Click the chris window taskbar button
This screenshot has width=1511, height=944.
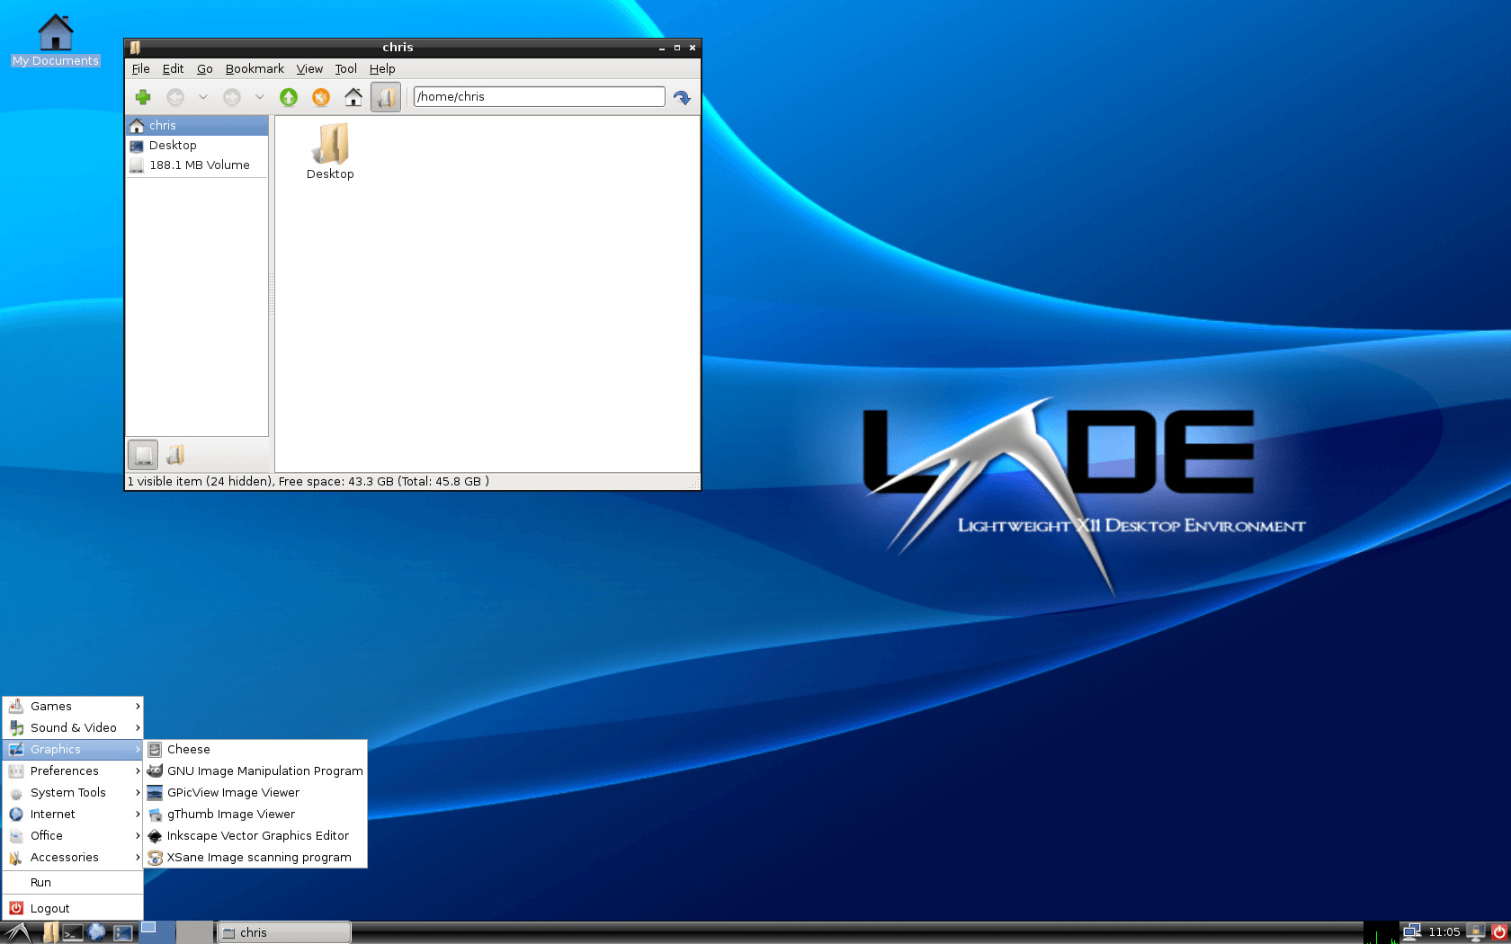[x=284, y=932]
